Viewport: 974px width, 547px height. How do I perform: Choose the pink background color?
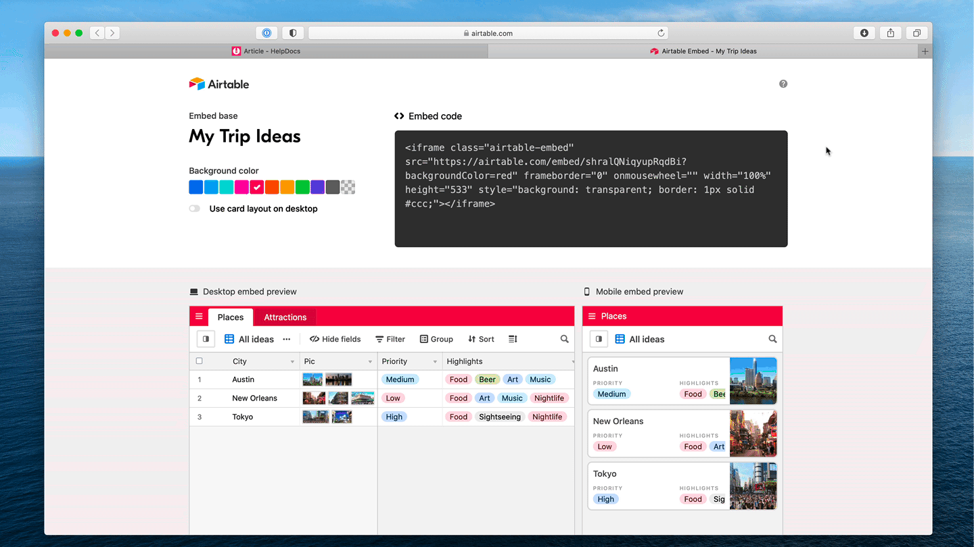click(x=241, y=187)
